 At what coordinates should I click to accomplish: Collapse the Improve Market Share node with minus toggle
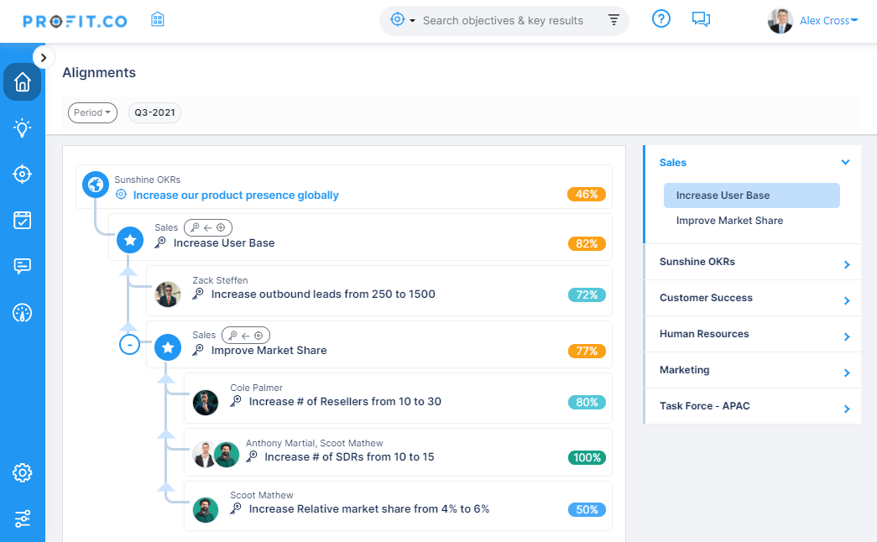(x=129, y=344)
